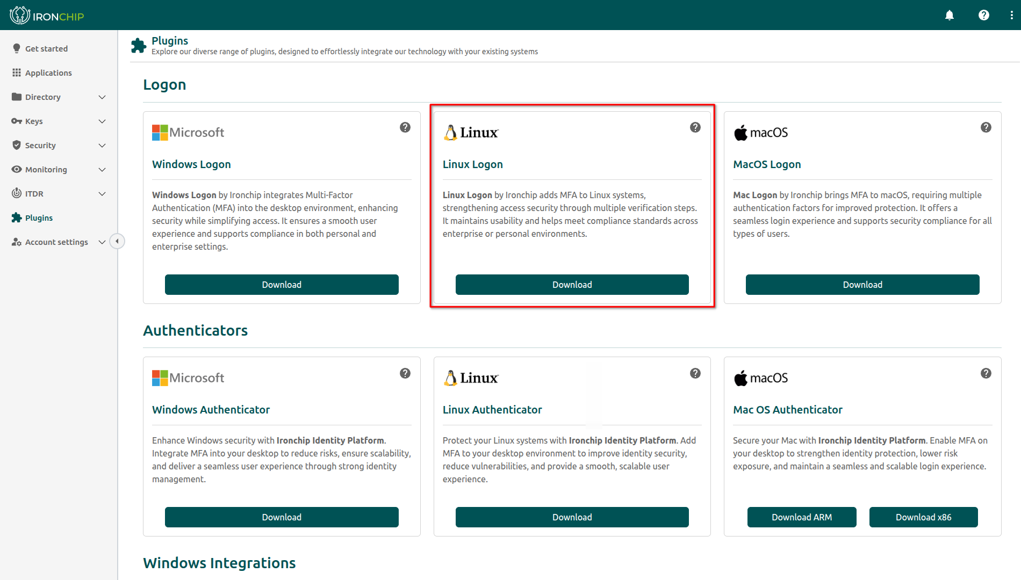
Task: Open Applications in the sidebar
Action: click(48, 73)
